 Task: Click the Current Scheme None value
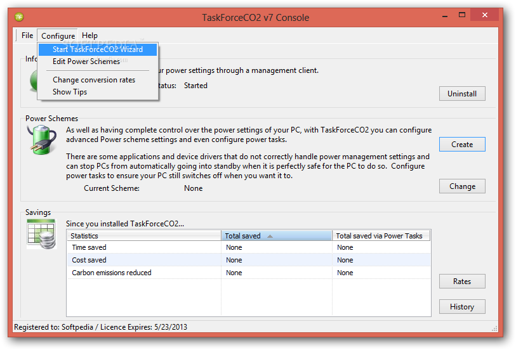click(x=193, y=188)
